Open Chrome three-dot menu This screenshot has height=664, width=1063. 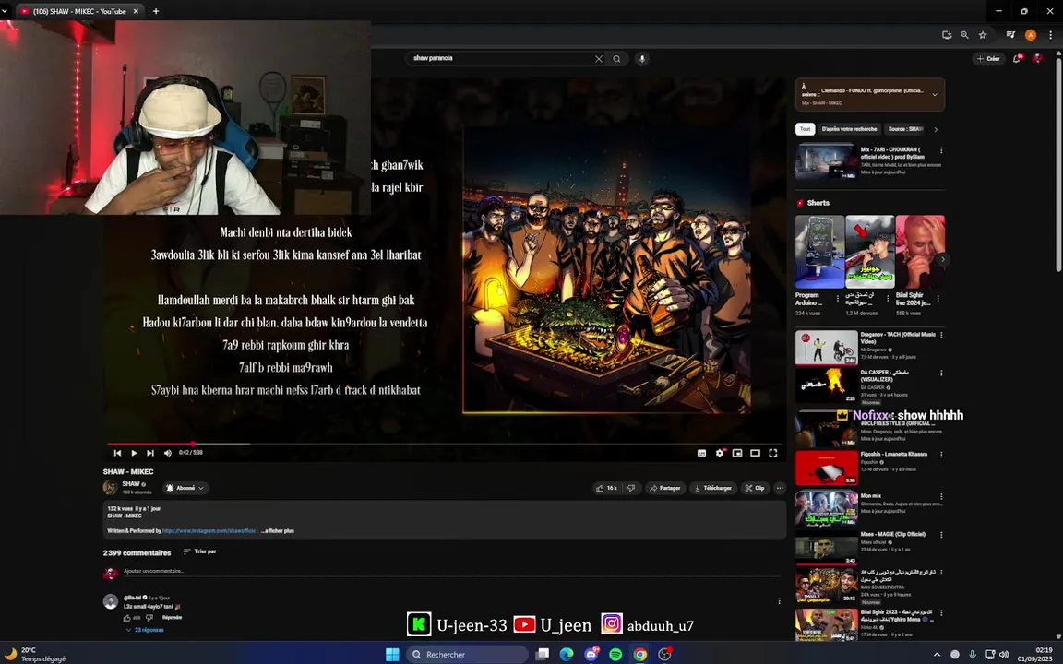click(1051, 35)
